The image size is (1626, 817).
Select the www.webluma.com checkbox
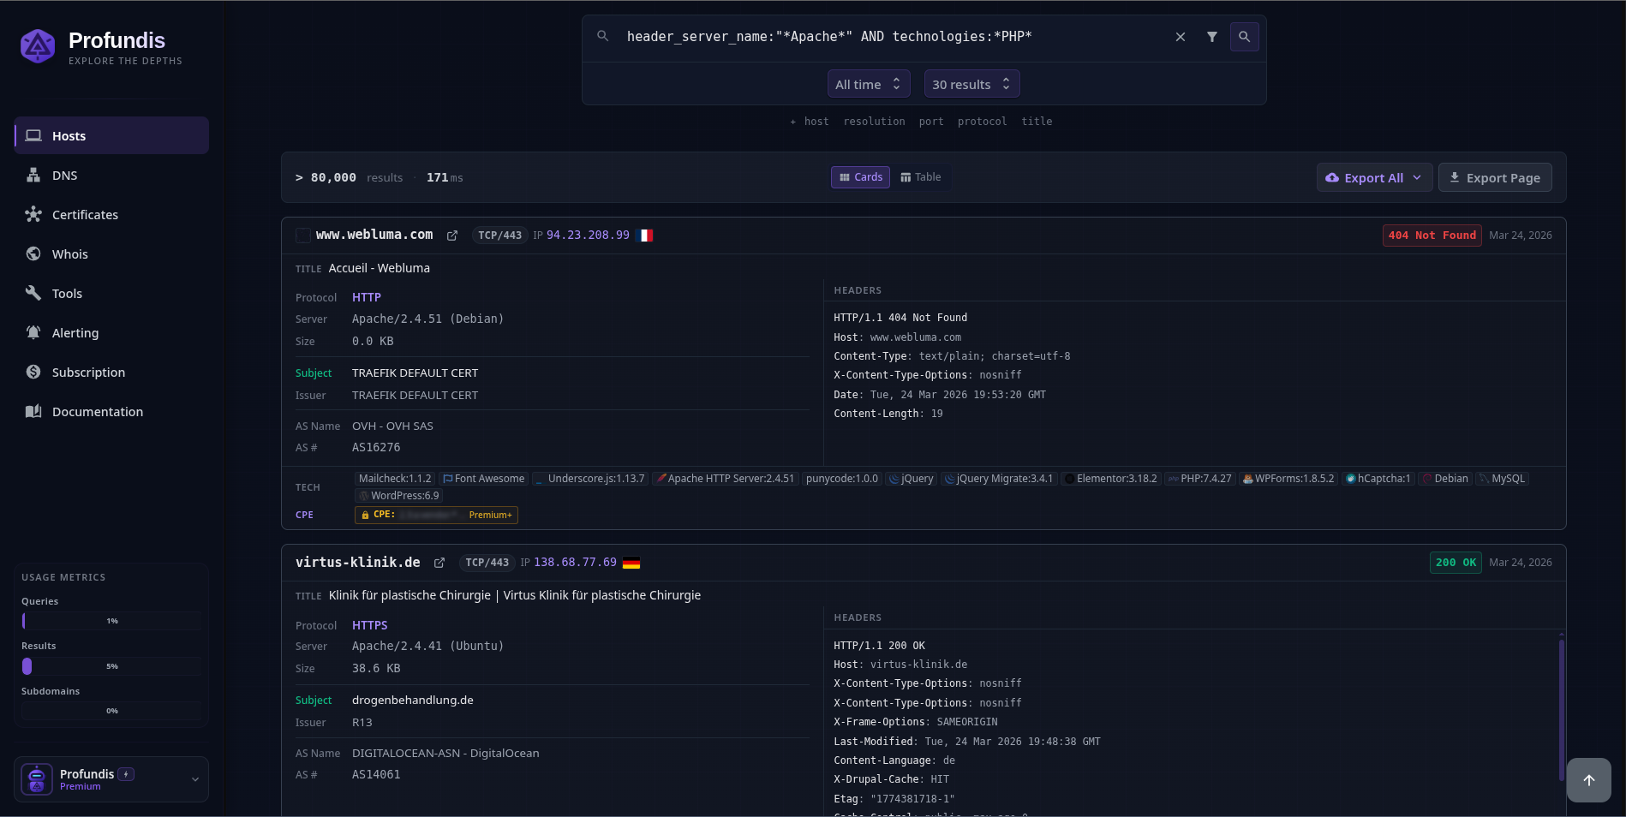click(303, 235)
